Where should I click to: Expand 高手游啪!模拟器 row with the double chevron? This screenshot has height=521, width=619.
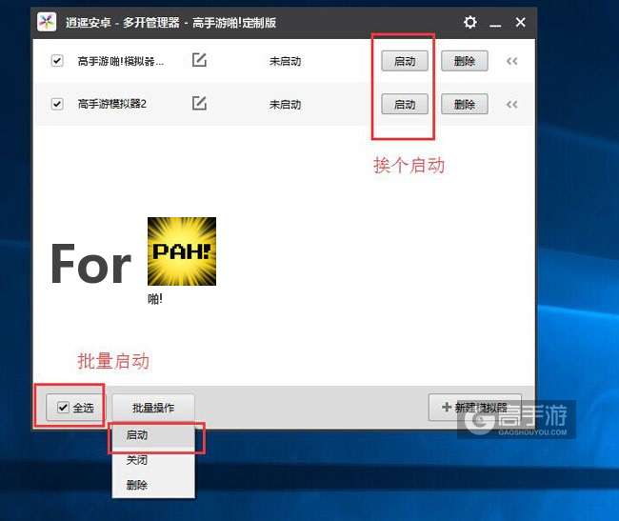[x=512, y=61]
